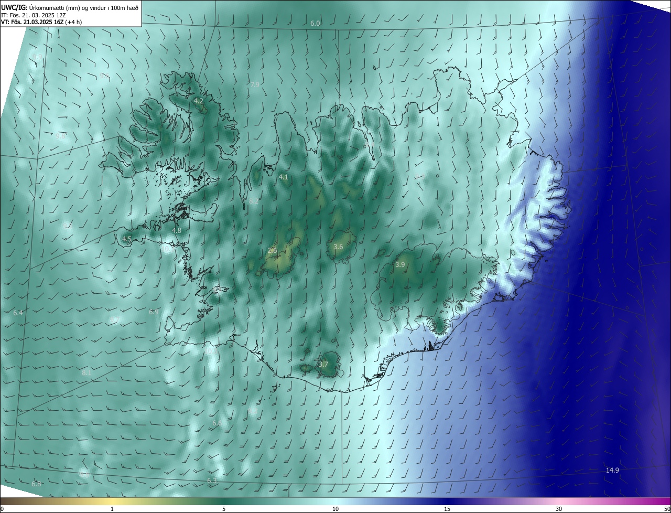Click the 8.2 value on the map
The height and width of the screenshot is (513, 671).
[254, 201]
